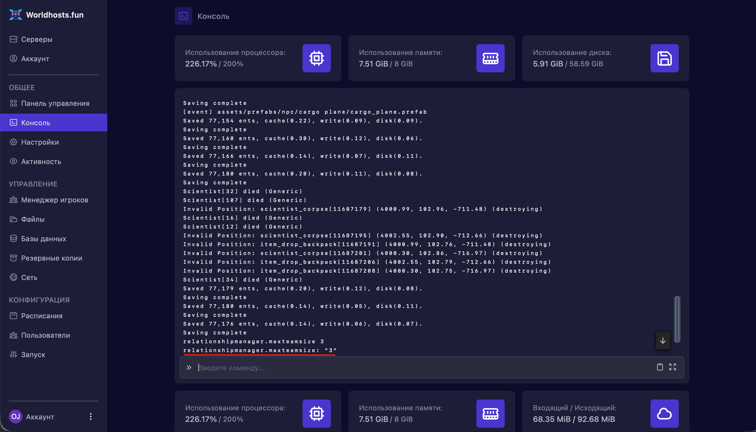
Task: Click the Резервные копии archive icon
Action: coord(13,258)
